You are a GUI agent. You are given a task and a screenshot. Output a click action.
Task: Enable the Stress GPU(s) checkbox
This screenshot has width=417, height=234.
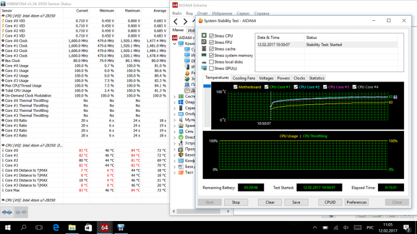211,68
